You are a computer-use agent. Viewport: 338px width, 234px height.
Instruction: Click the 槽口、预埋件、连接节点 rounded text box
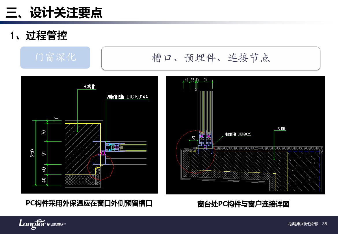pyautogui.click(x=211, y=58)
